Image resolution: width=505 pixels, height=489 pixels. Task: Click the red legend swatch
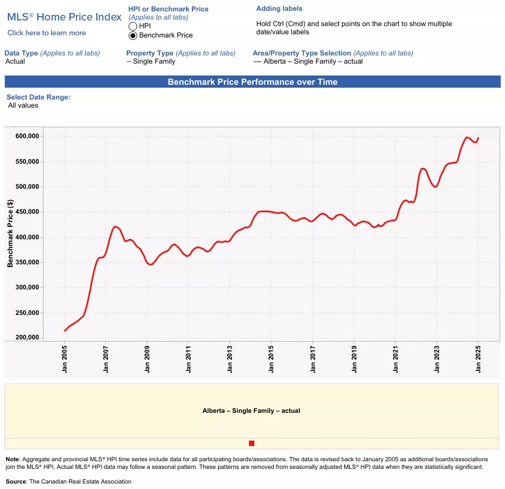tap(252, 443)
